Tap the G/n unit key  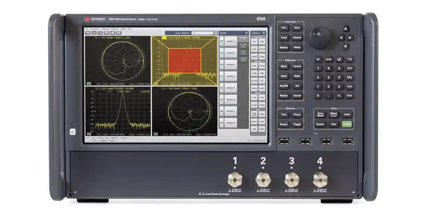click(350, 69)
